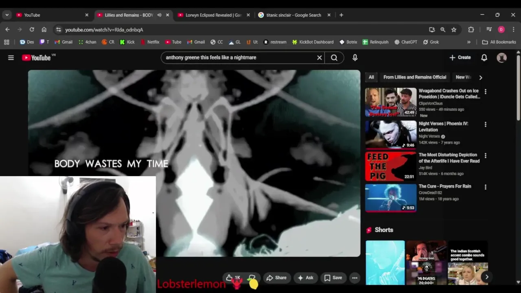
Task: Open the Grok bookmark
Action: point(431,42)
